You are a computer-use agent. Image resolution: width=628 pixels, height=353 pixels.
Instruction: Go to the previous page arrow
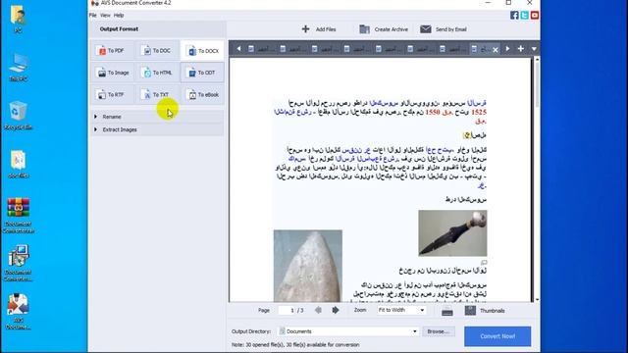[318, 310]
